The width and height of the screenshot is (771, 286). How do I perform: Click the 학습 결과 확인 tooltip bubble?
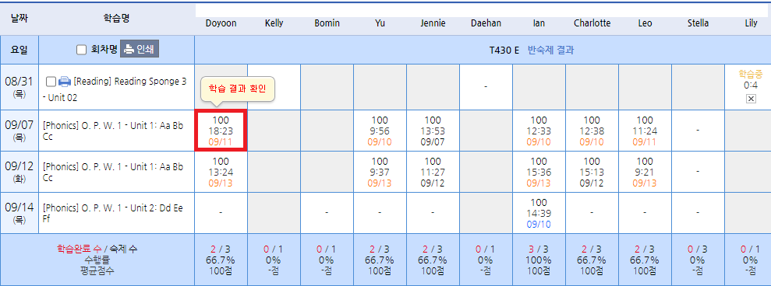tap(238, 90)
